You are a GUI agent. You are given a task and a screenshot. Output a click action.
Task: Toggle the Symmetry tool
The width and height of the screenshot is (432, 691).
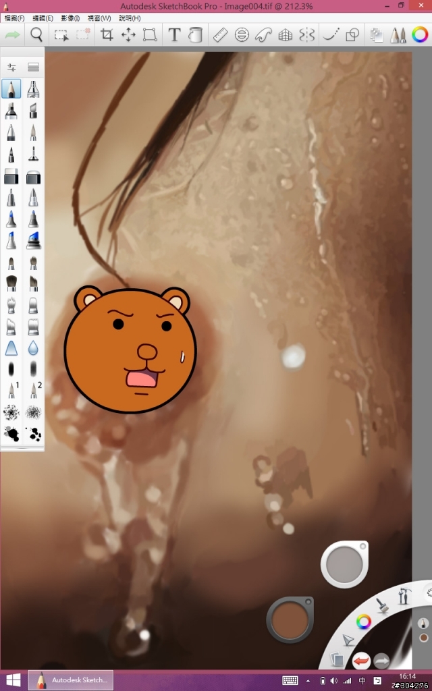(306, 34)
